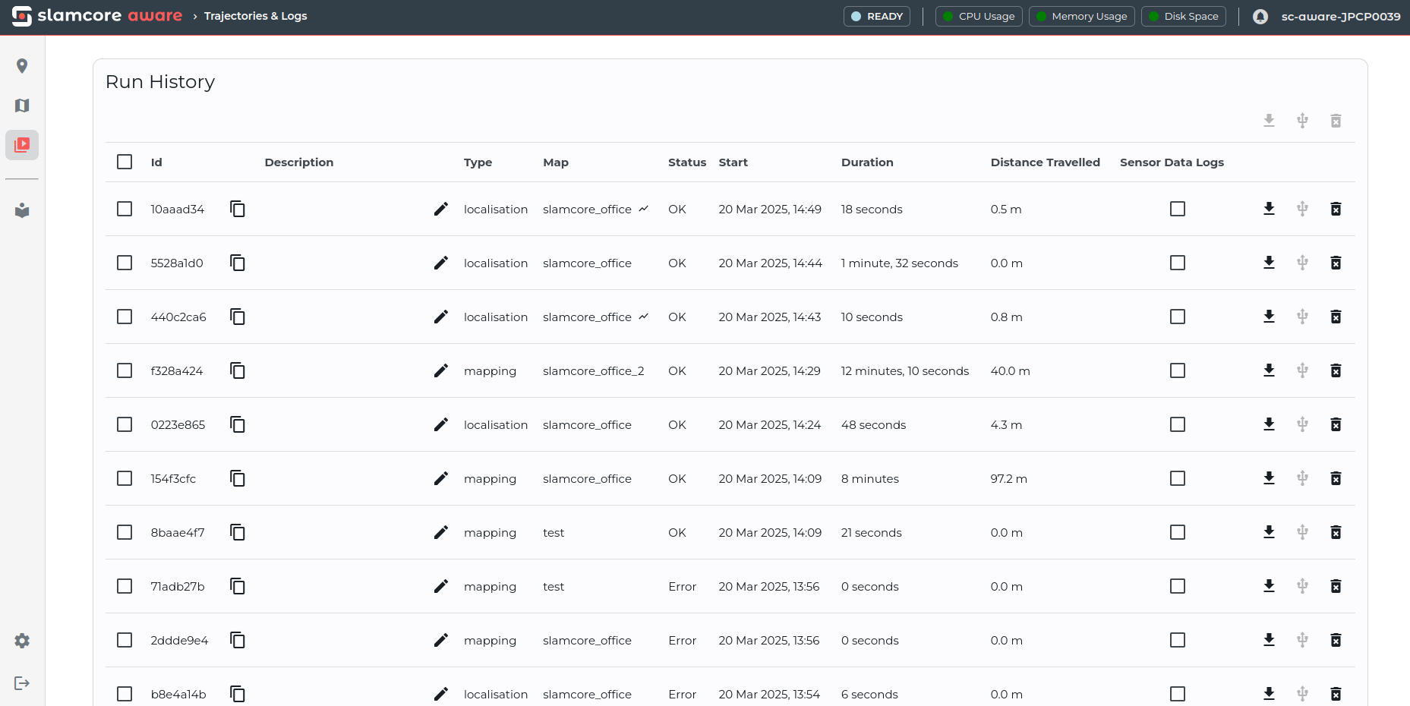The image size is (1410, 706).
Task: Open the documentation reader icon in sidebar
Action: click(x=22, y=210)
